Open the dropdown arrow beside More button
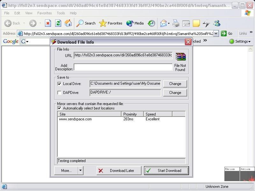Screen dimensions: 255x191 (80, 171)
